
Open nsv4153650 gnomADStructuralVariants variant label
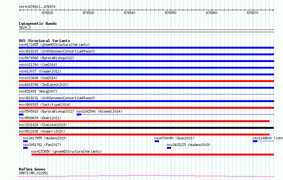(x=66, y=151)
